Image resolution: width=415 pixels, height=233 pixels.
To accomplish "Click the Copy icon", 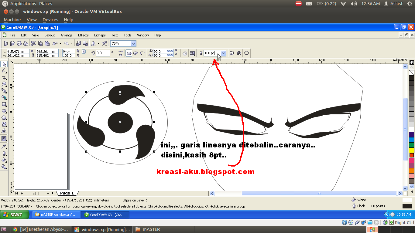I will coord(40,43).
